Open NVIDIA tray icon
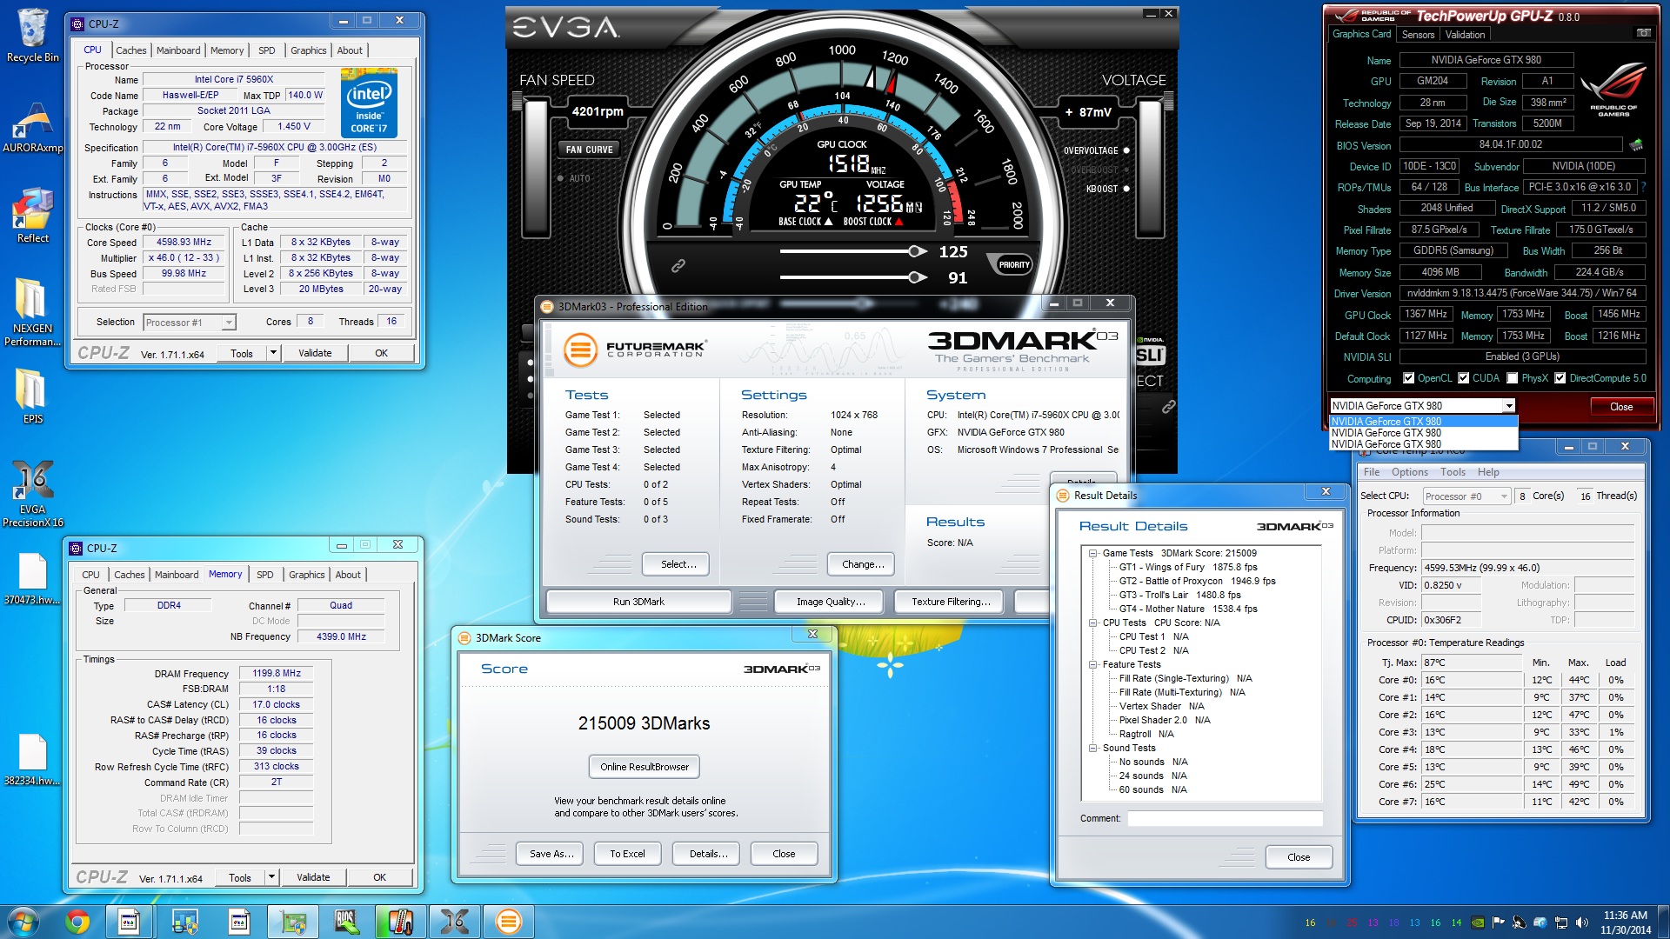The height and width of the screenshot is (939, 1670). (1478, 922)
